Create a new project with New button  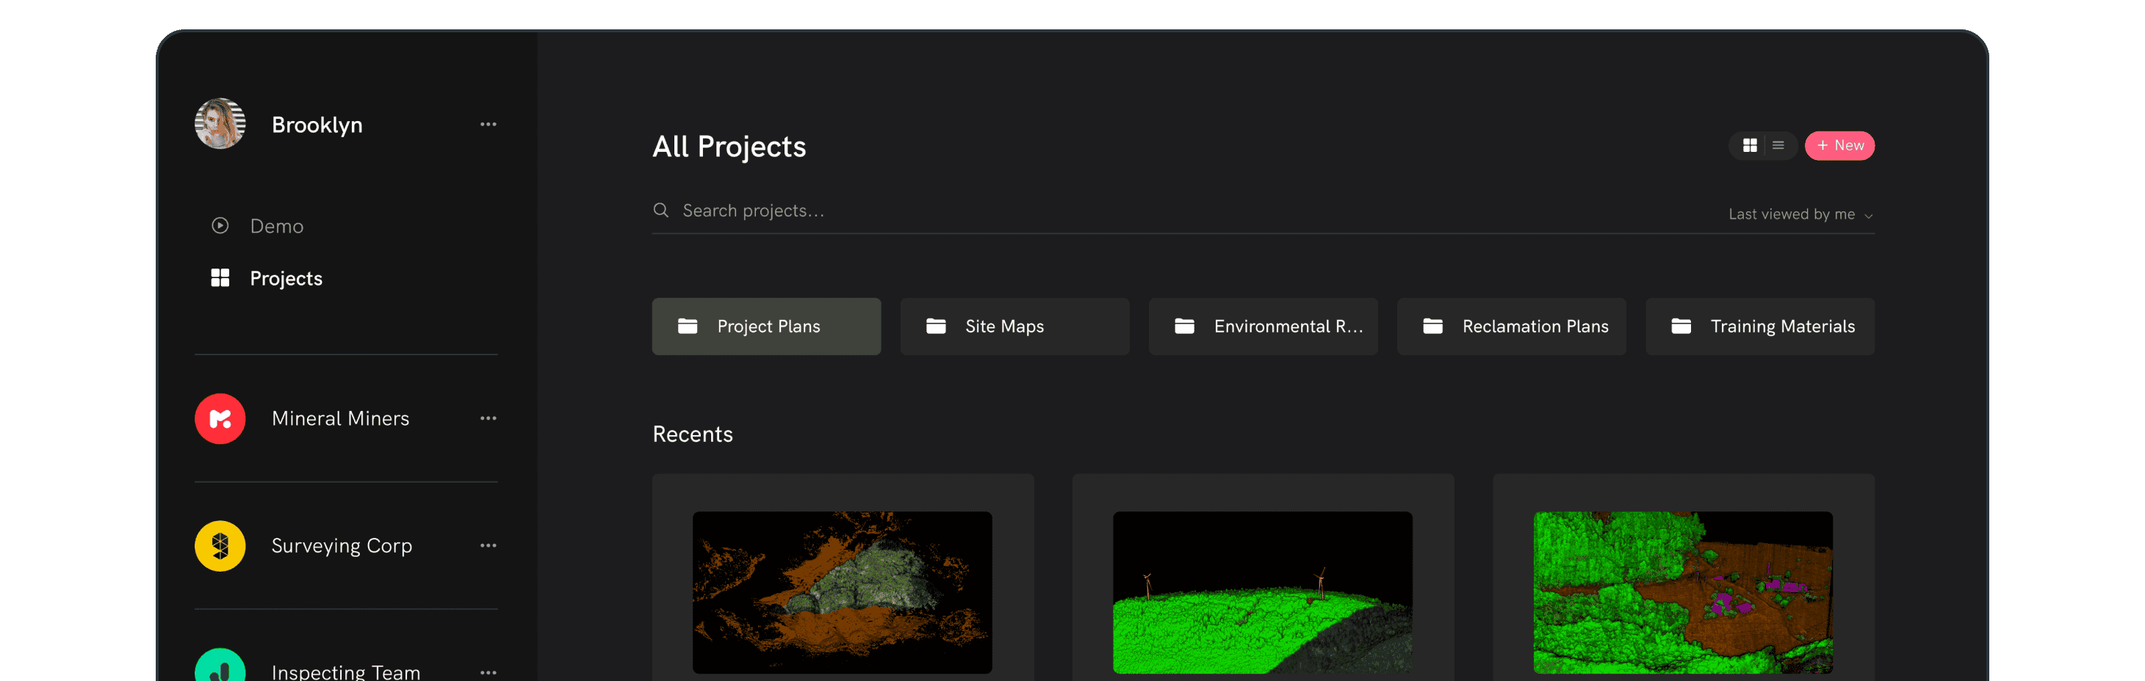coord(1839,145)
